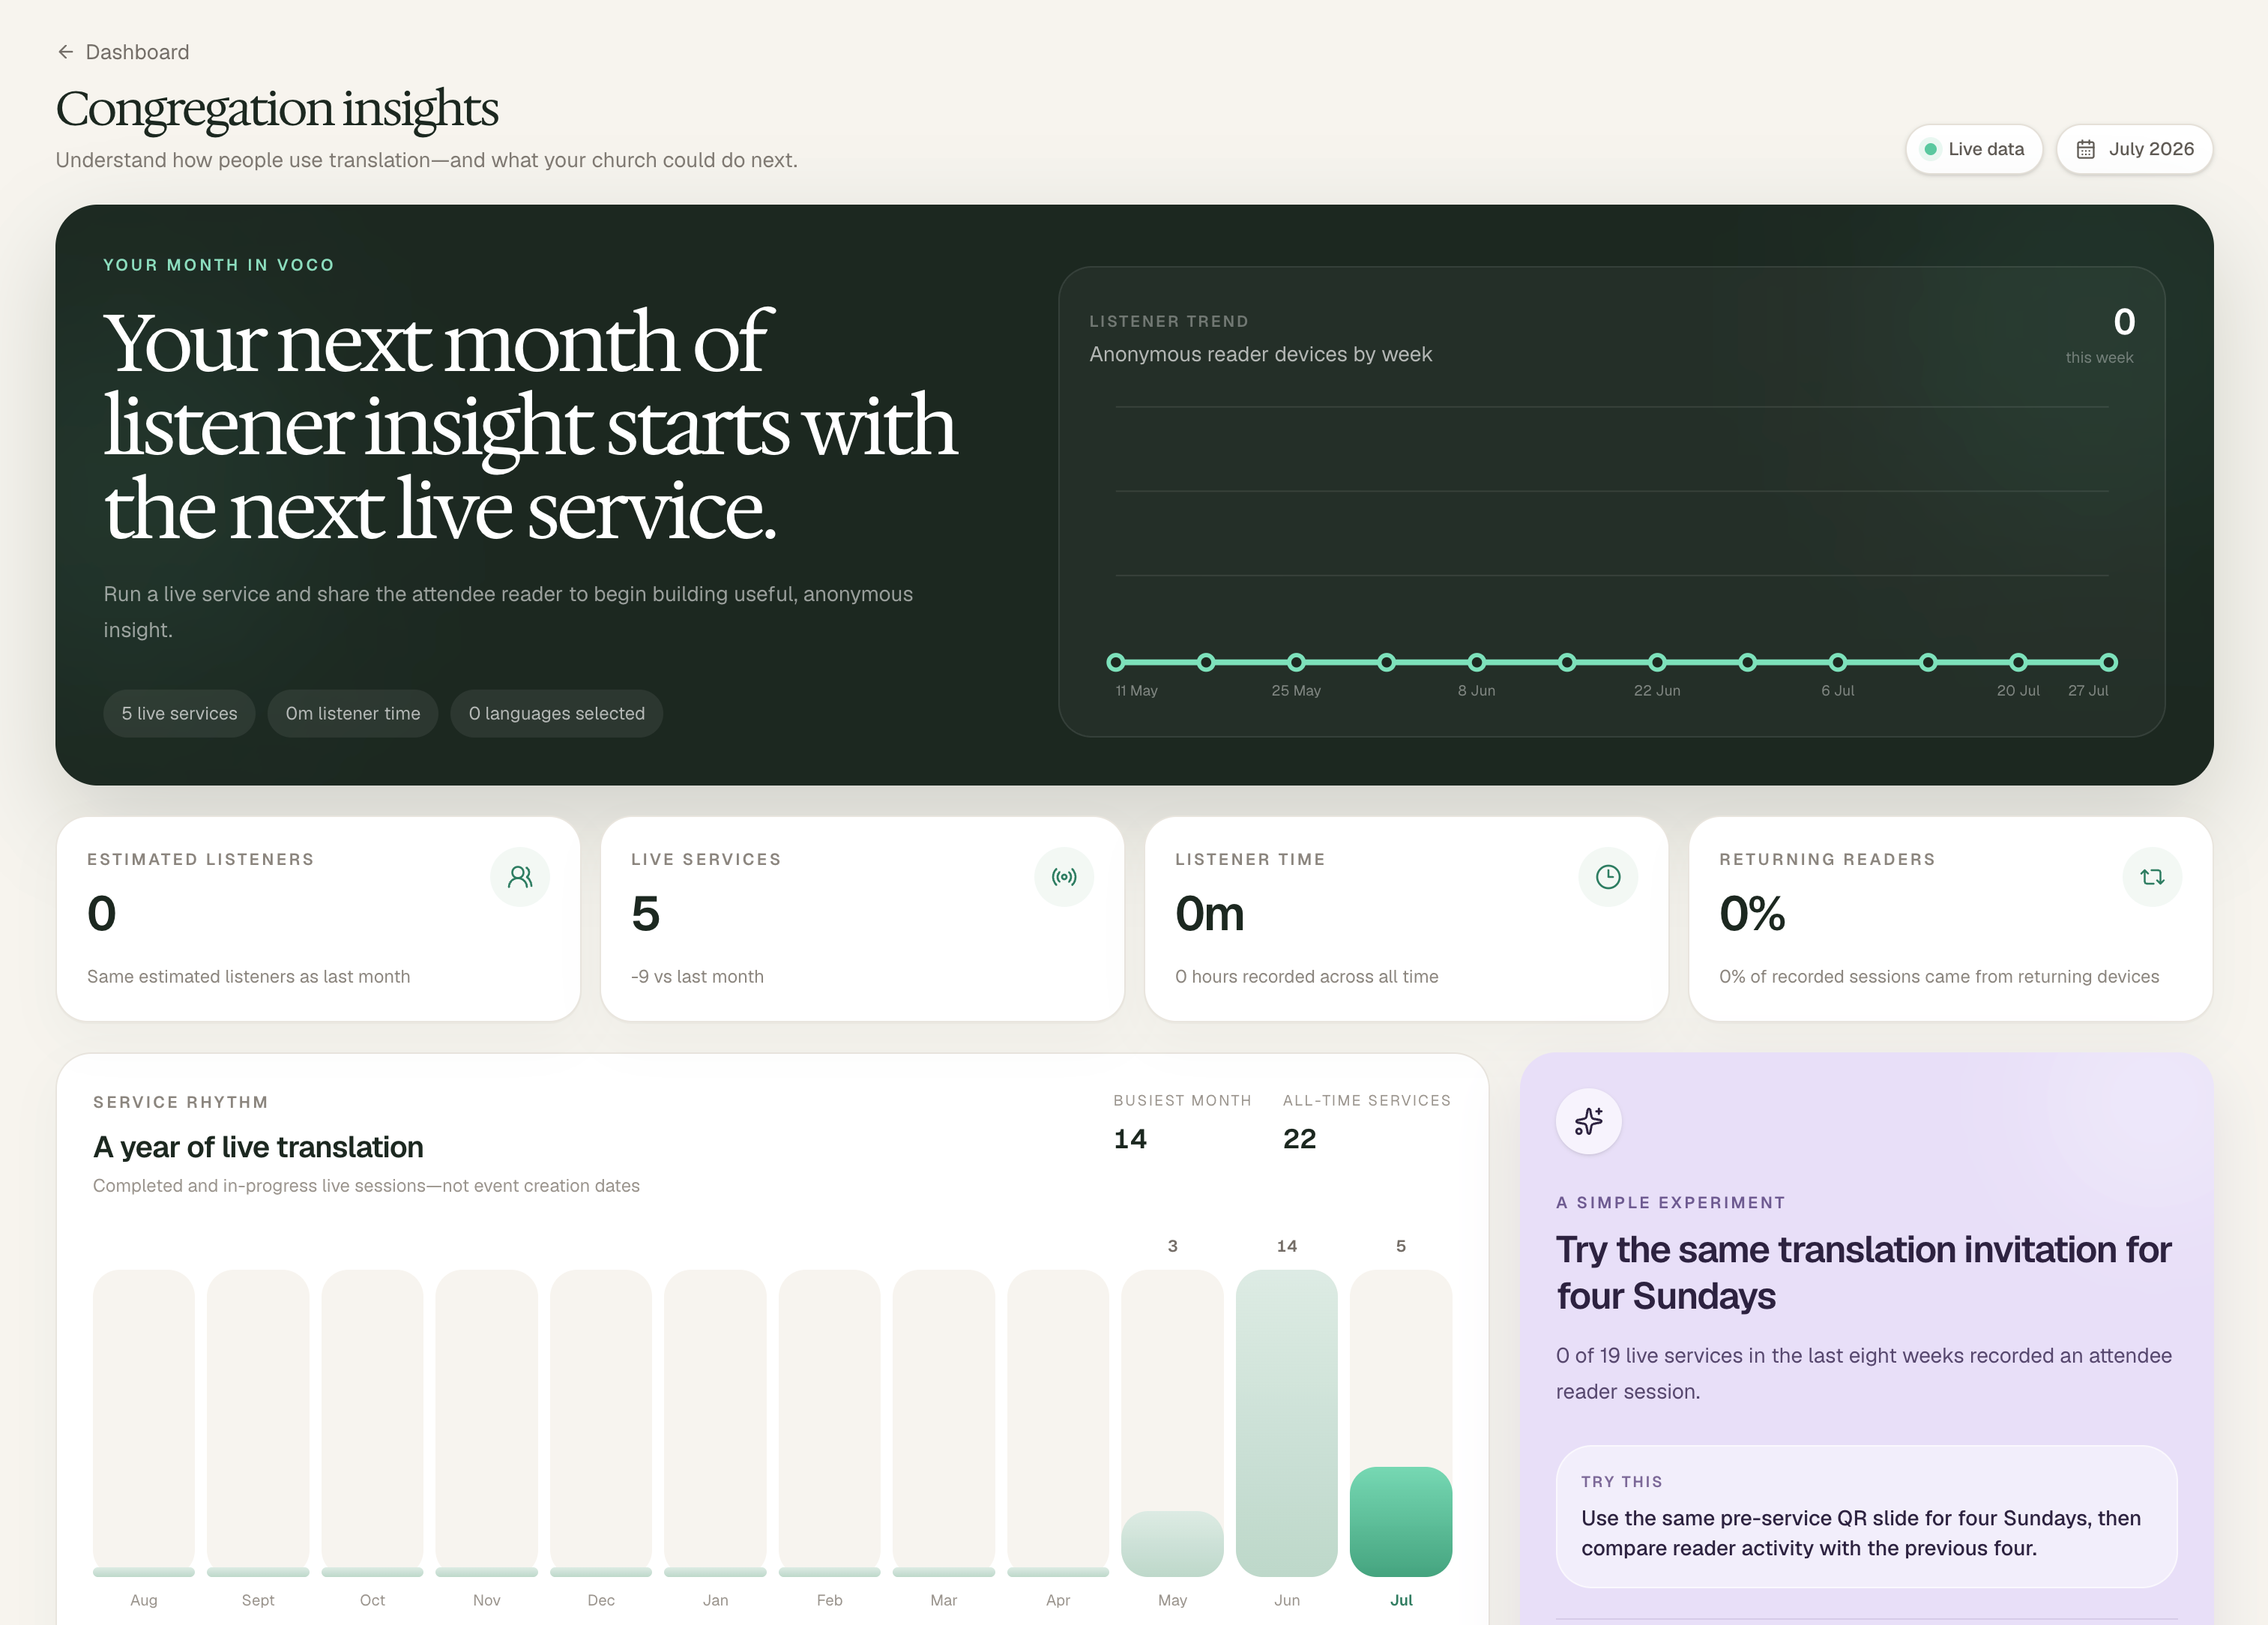Viewport: 2268px width, 1625px height.
Task: Click the "this week" caption under 0
Action: pyautogui.click(x=2099, y=357)
